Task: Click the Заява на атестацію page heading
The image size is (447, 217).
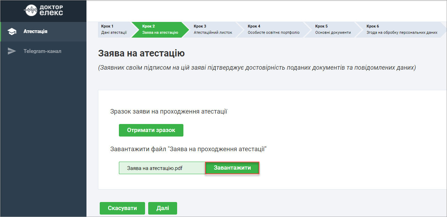Action: click(141, 53)
